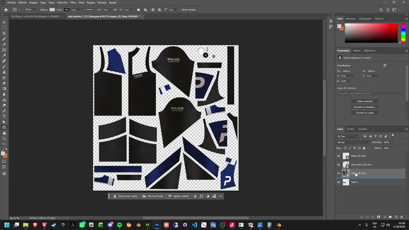409x230 pixels.
Task: Switch to the Sin título-1 document tab
Action: (x=35, y=16)
